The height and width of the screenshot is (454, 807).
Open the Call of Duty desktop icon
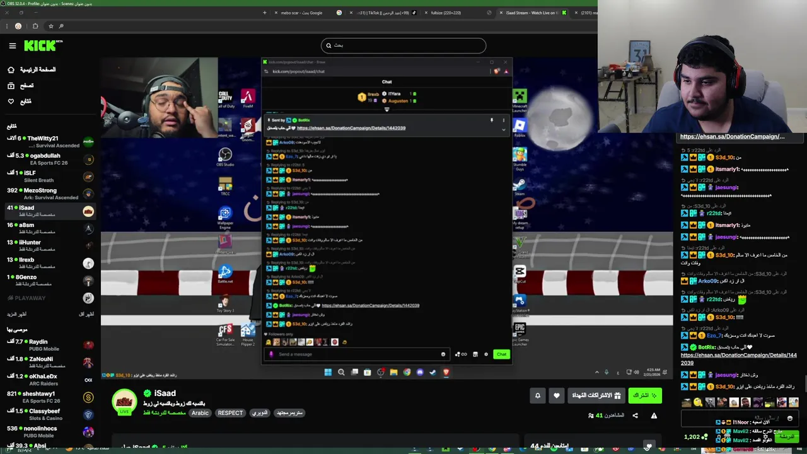(x=226, y=99)
